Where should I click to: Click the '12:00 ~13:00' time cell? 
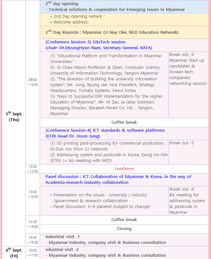(x=33, y=169)
